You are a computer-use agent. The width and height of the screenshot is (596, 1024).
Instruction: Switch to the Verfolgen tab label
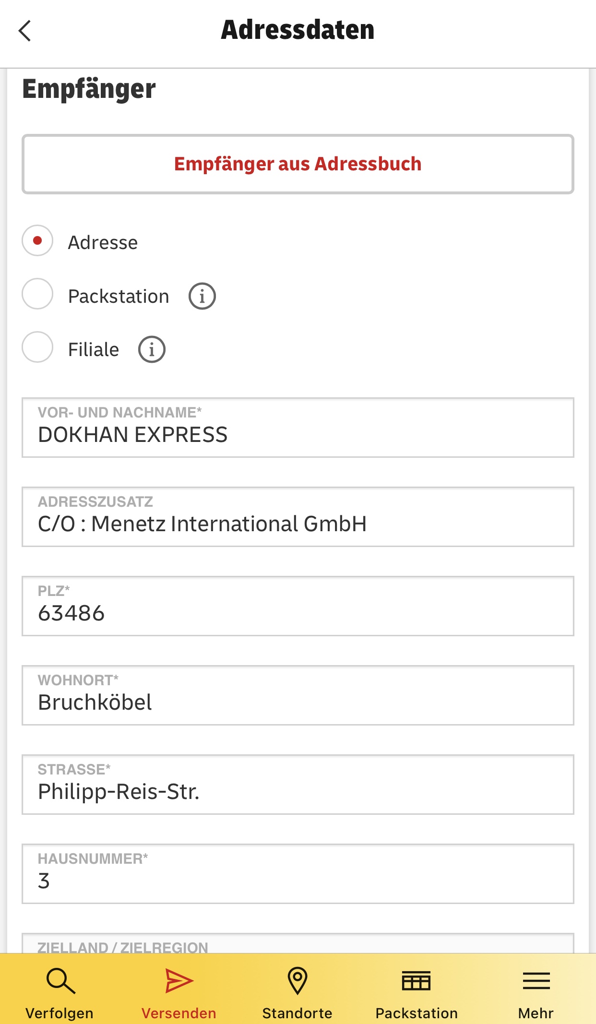coord(60,1013)
